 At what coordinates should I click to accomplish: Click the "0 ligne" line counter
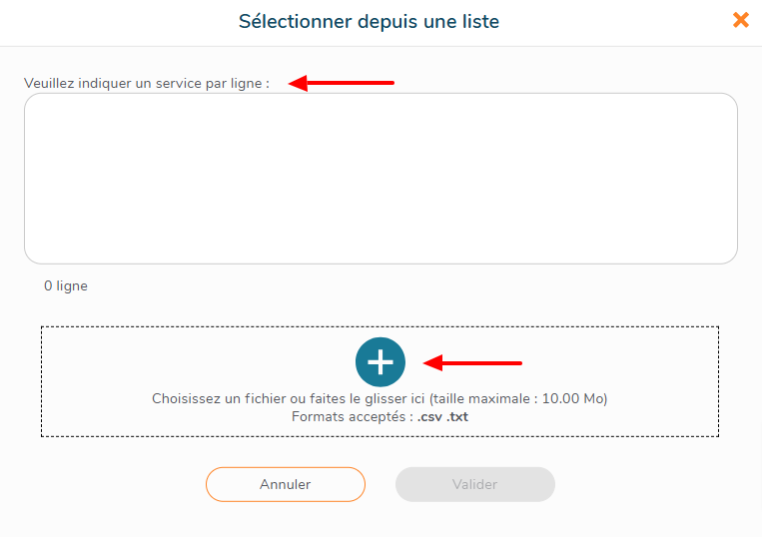click(66, 285)
